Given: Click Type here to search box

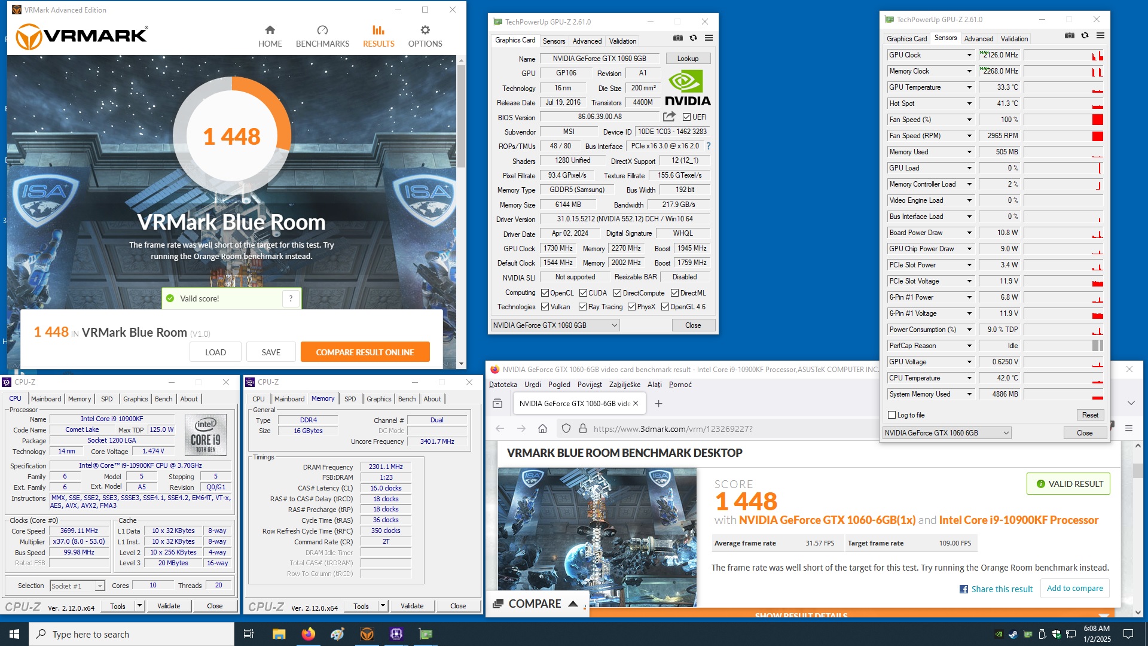Looking at the screenshot, I should tap(132, 634).
